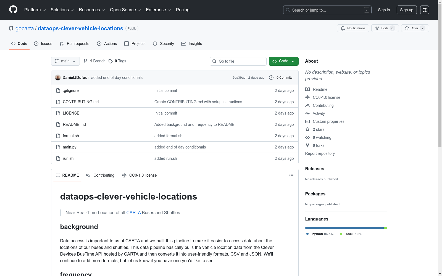
Task: Click the Sign in link
Action: (x=384, y=10)
